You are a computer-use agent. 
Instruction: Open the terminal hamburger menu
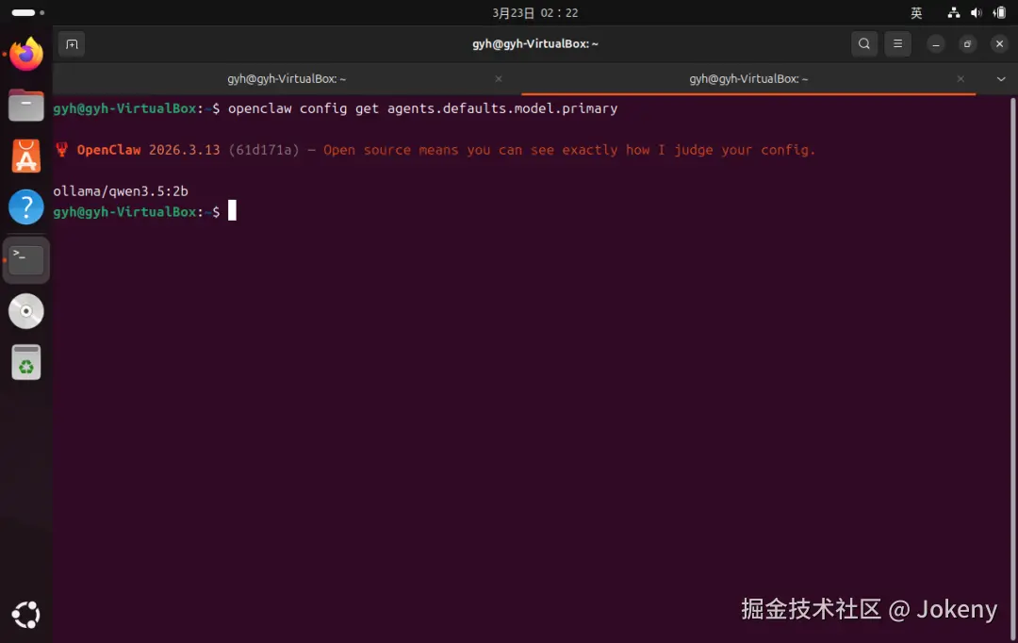click(x=898, y=43)
